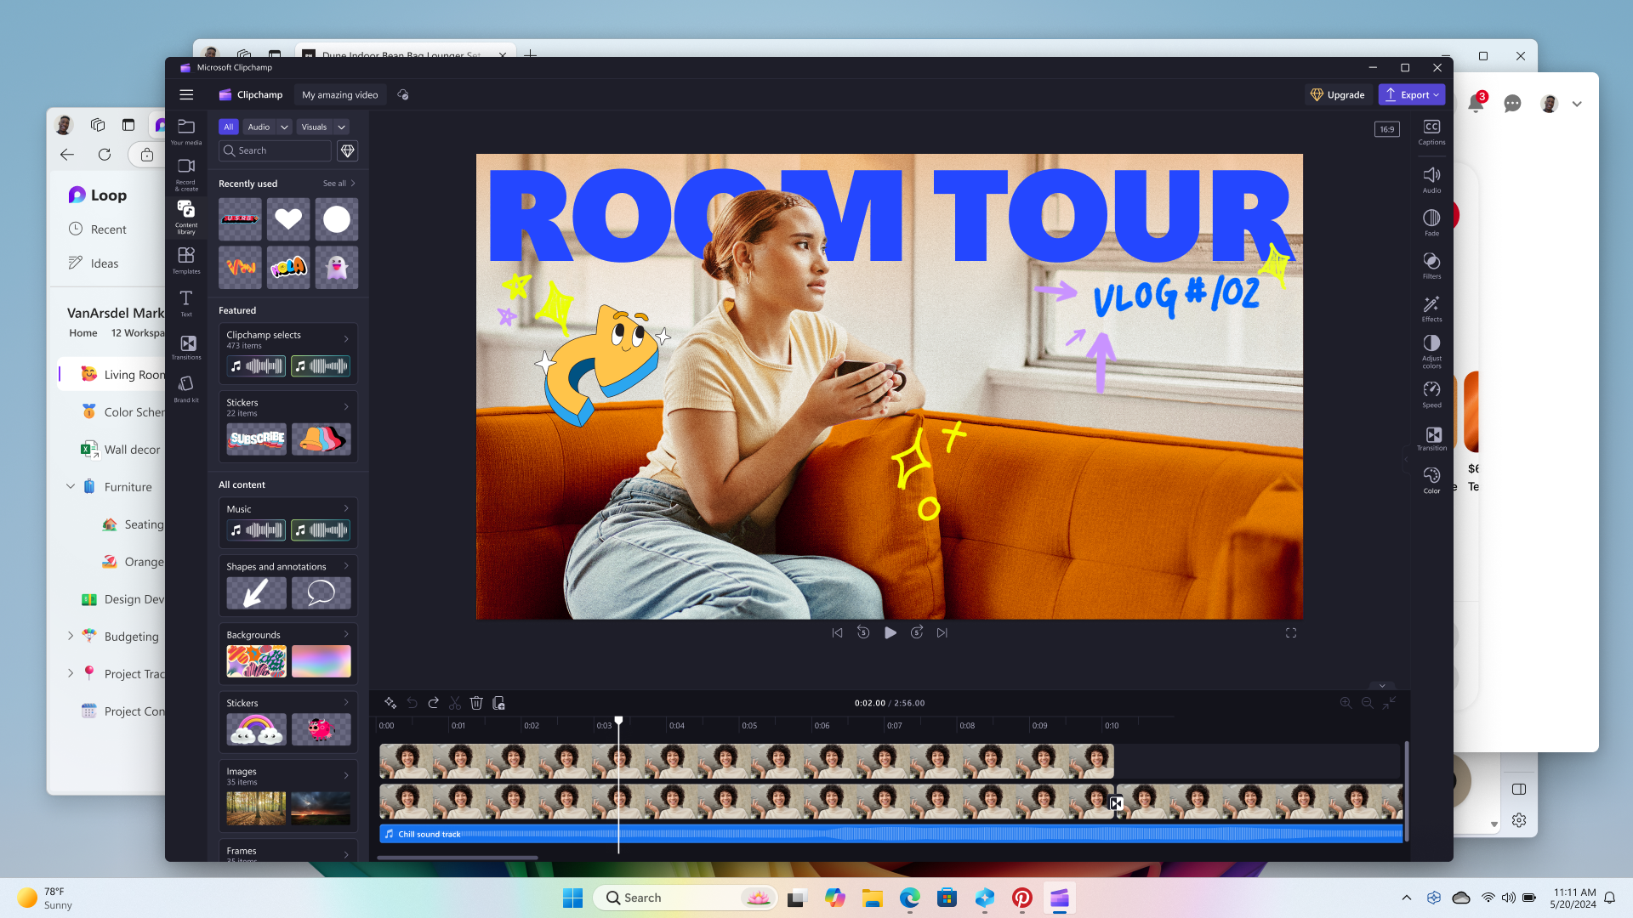Open Captions in the right panel

click(x=1431, y=132)
